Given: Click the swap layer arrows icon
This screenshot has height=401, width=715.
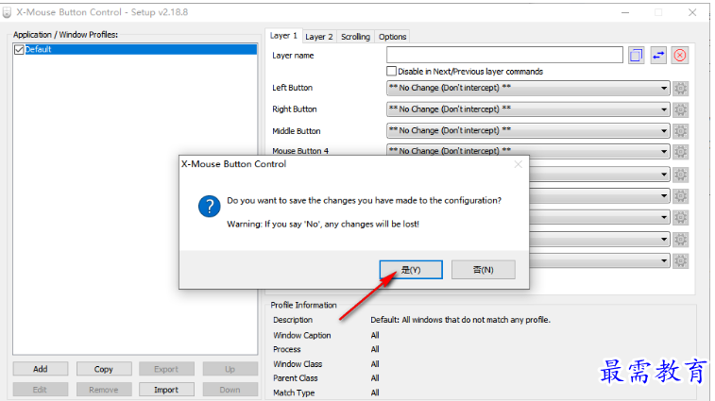Looking at the screenshot, I should (658, 56).
